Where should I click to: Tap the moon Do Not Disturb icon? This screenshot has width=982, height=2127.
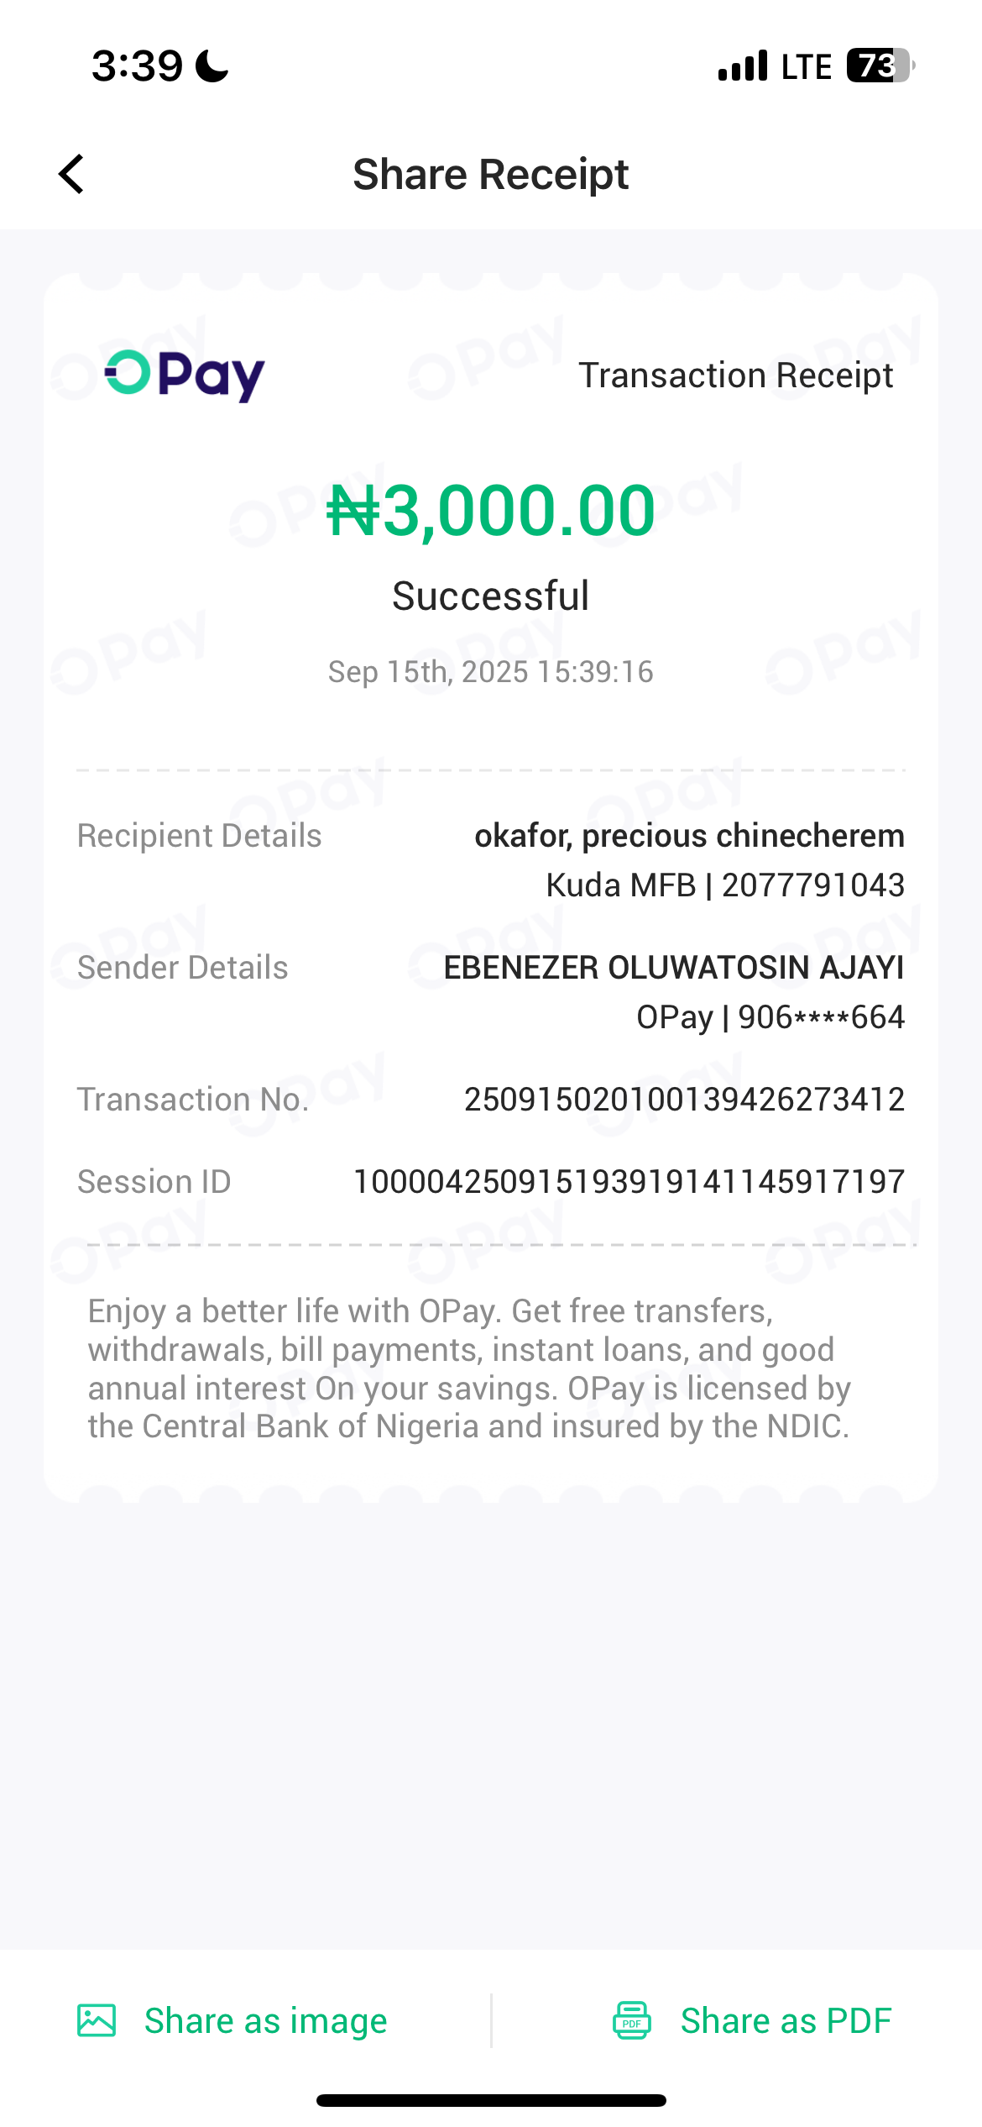click(212, 66)
